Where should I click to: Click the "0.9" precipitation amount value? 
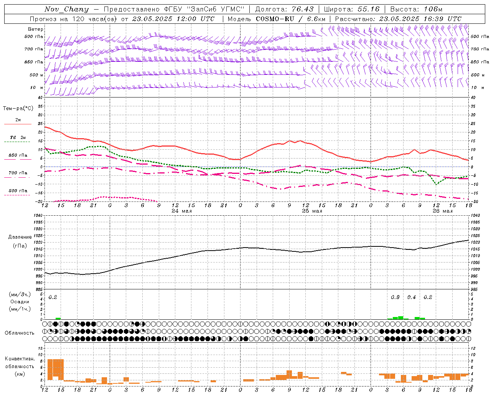click(395, 297)
